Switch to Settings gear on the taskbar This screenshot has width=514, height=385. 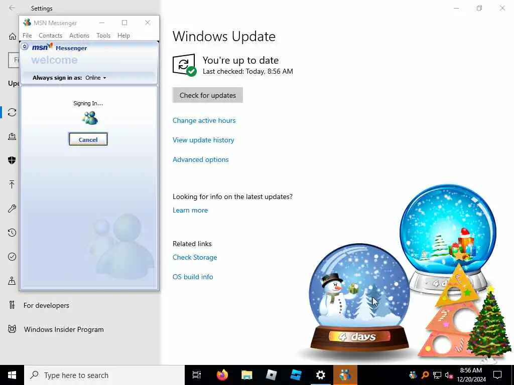[x=321, y=375]
